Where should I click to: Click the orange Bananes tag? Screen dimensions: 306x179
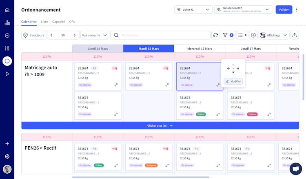pyautogui.click(x=151, y=166)
